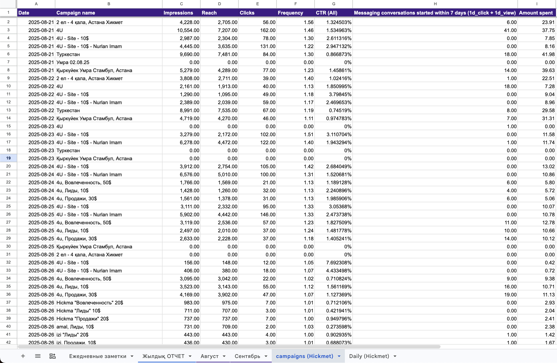This screenshot has height=363, width=557.
Task: Select campaign cell Hickma "Вовлеченность" 20$
Action: coord(109,303)
